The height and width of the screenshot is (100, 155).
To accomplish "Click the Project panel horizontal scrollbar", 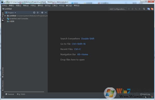I will click(x=24, y=92).
